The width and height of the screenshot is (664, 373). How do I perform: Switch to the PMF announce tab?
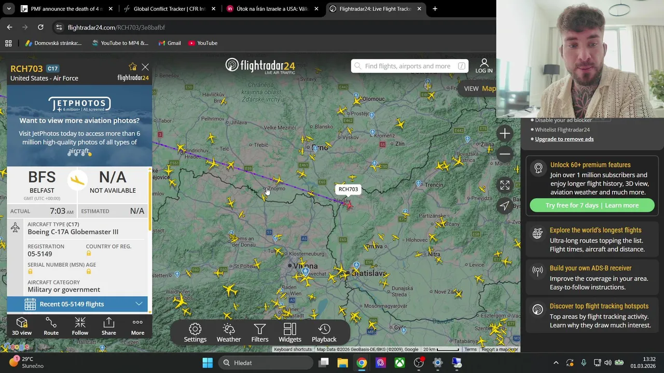[66, 9]
